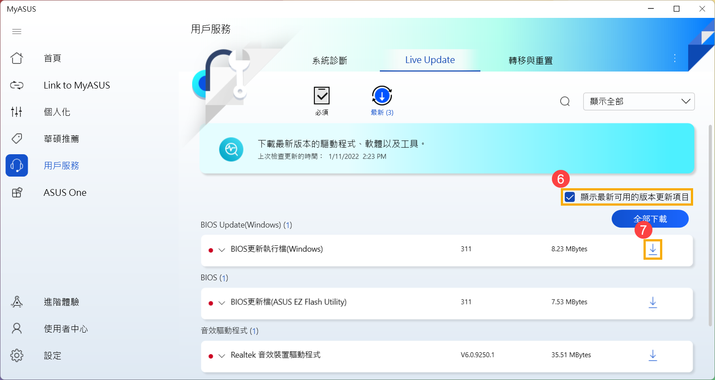Expand BIOS更新檔(ASUS EZ Flash Utility) chevron
This screenshot has height=380, width=715.
point(222,303)
